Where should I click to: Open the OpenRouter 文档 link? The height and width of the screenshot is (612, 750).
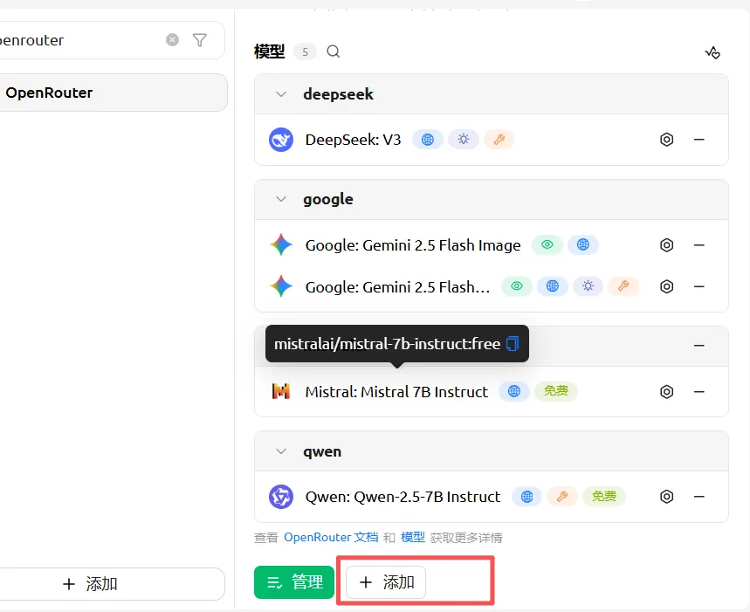331,538
